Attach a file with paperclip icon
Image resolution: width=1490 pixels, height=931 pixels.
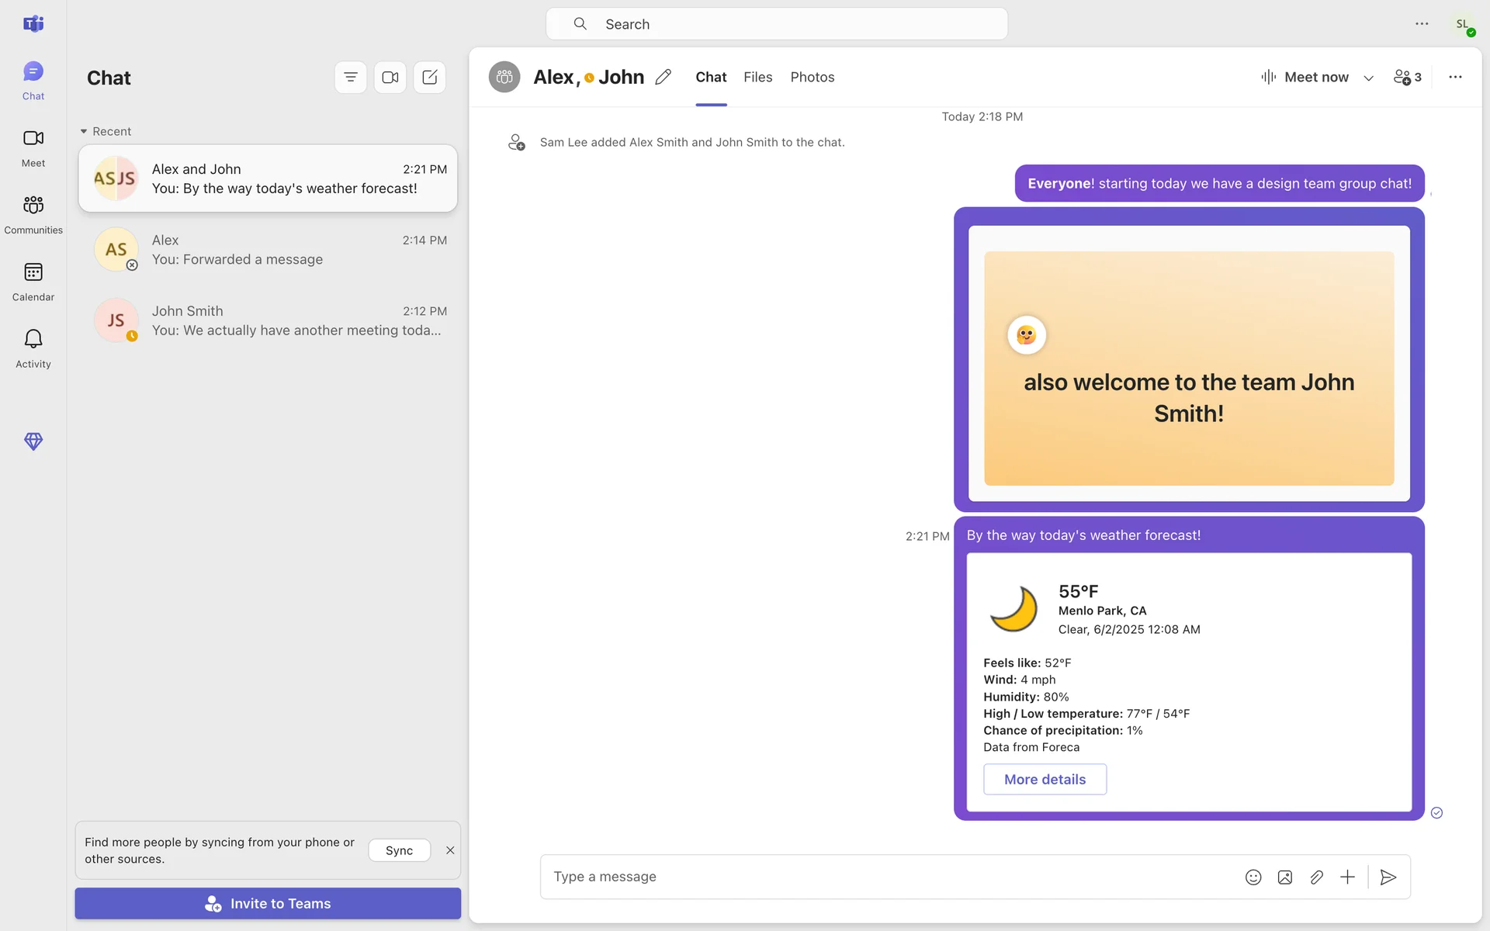pos(1316,877)
